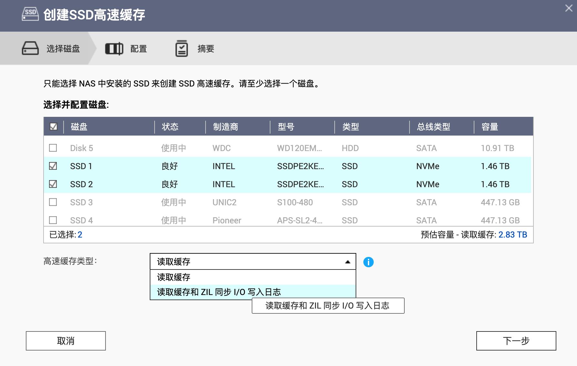Viewport: 577px width, 366px height.
Task: Uncheck the SSD 1 disk
Action: click(54, 166)
